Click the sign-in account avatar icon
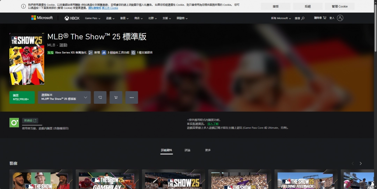This screenshot has width=377, height=189. [340, 18]
